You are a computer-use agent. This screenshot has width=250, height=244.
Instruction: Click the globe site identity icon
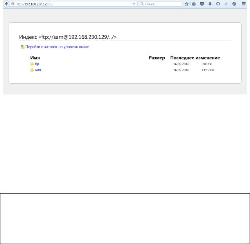[x=13, y=4]
